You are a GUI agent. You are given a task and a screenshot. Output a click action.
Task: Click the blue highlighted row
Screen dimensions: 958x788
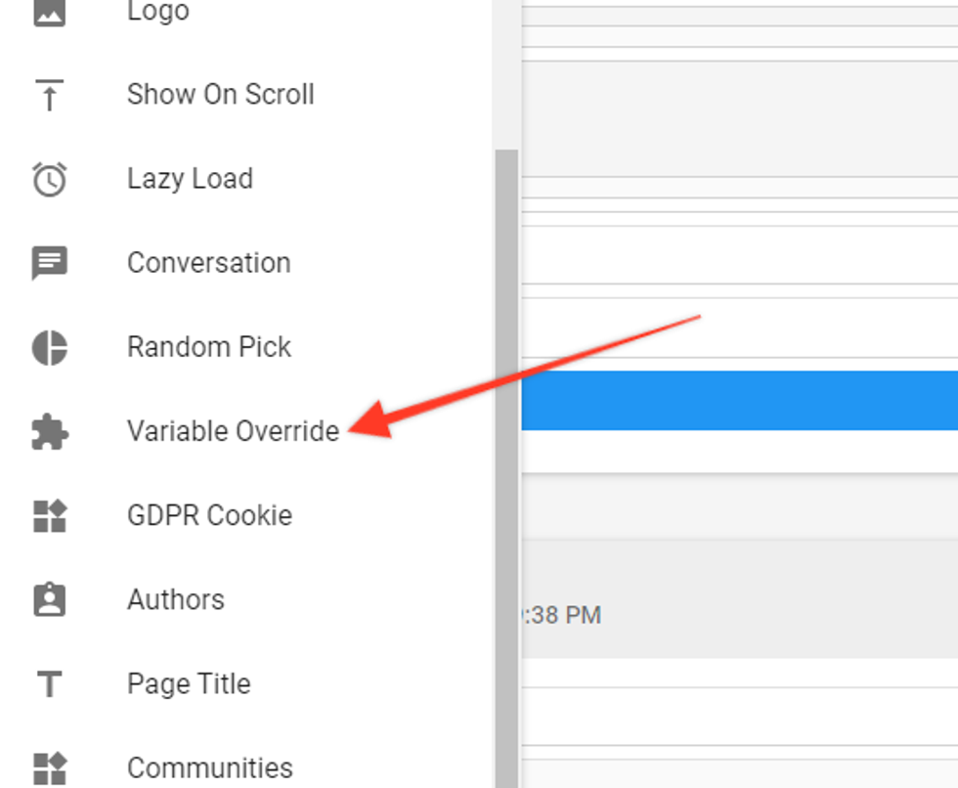(x=739, y=401)
